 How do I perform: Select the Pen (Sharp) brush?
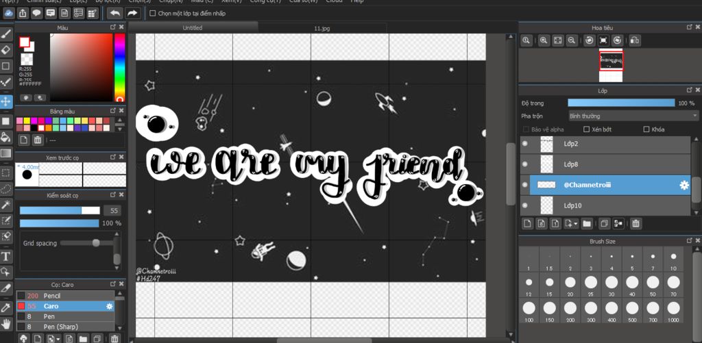click(65, 327)
